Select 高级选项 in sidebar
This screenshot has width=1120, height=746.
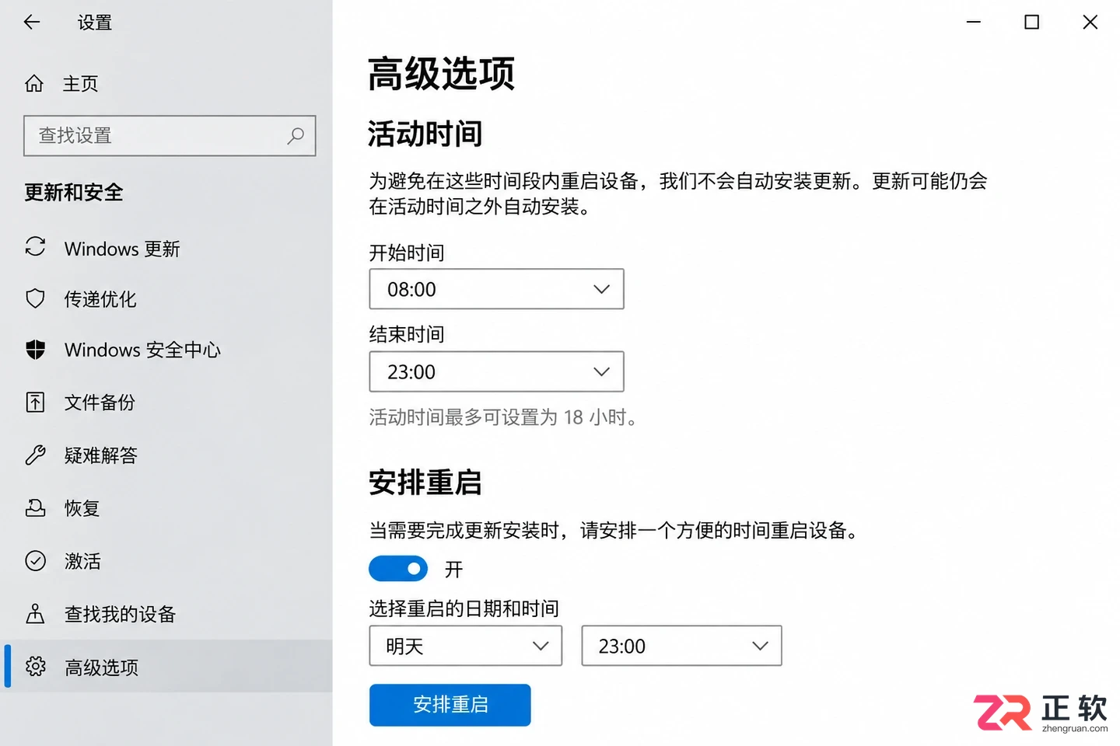pos(166,667)
